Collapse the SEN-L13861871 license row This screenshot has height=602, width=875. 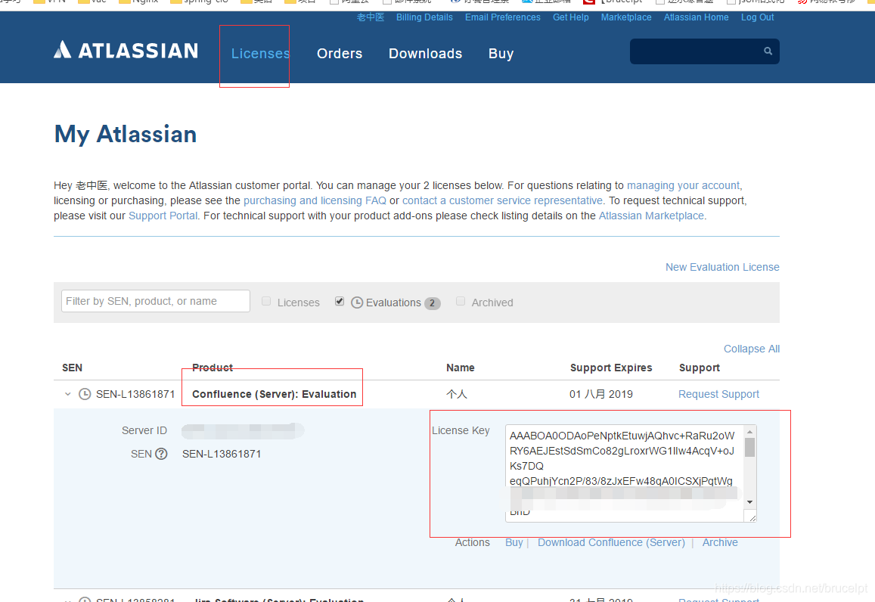coord(67,394)
